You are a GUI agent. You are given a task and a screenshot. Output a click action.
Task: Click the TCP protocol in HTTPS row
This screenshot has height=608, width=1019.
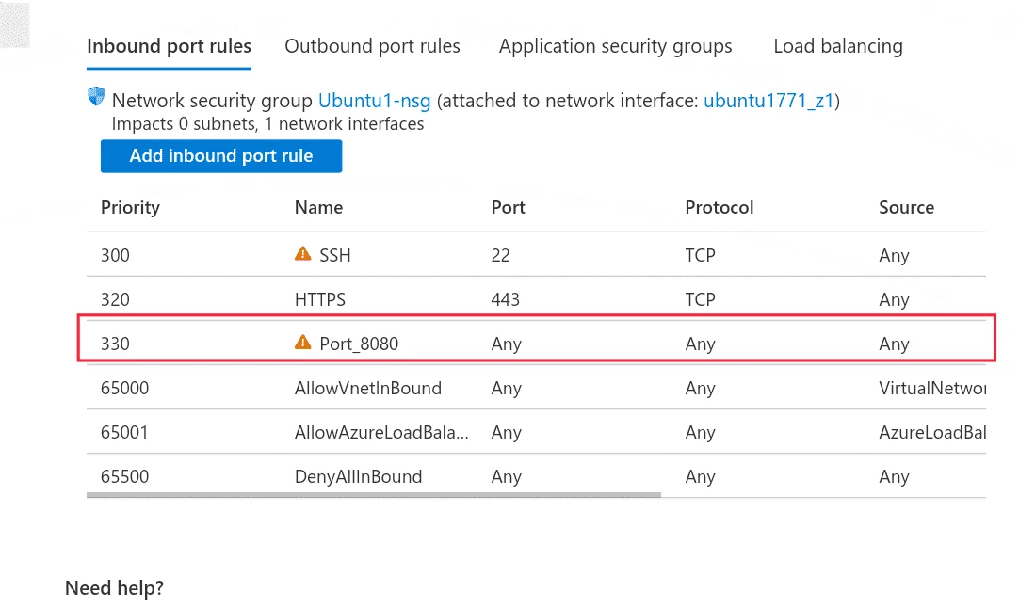point(700,299)
